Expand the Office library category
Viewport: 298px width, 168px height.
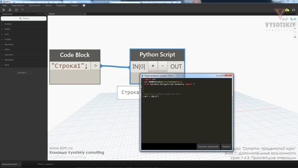point(7,49)
